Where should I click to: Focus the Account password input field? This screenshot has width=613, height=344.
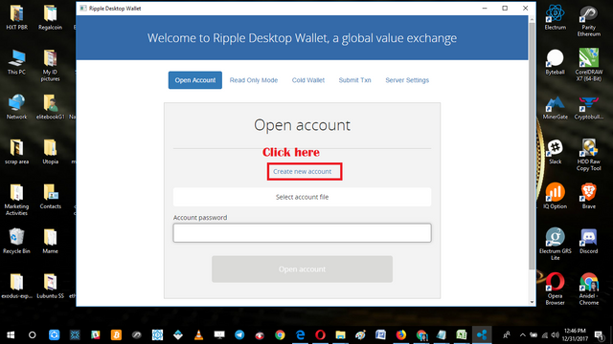pyautogui.click(x=303, y=233)
